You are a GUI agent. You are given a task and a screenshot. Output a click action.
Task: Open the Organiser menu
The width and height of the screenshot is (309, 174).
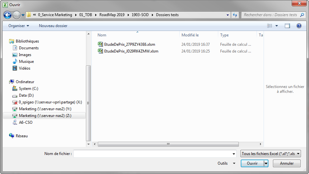click(19, 26)
